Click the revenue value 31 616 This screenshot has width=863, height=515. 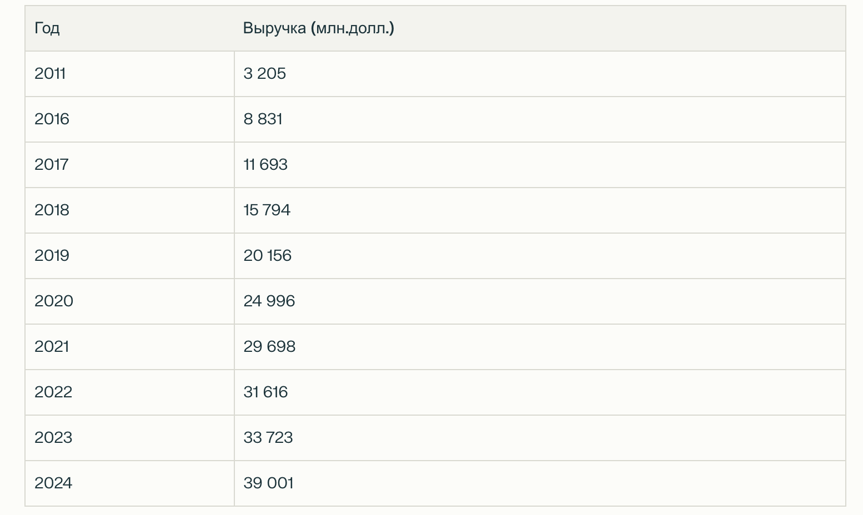[265, 392]
